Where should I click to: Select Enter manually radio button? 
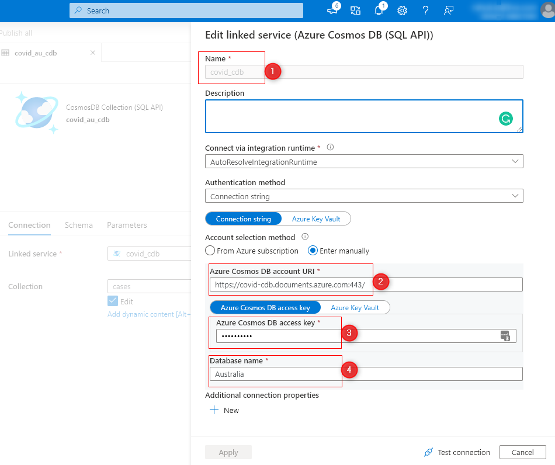click(x=313, y=251)
